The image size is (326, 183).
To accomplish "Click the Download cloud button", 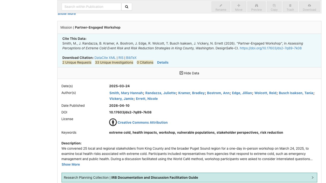I will point(309,7).
